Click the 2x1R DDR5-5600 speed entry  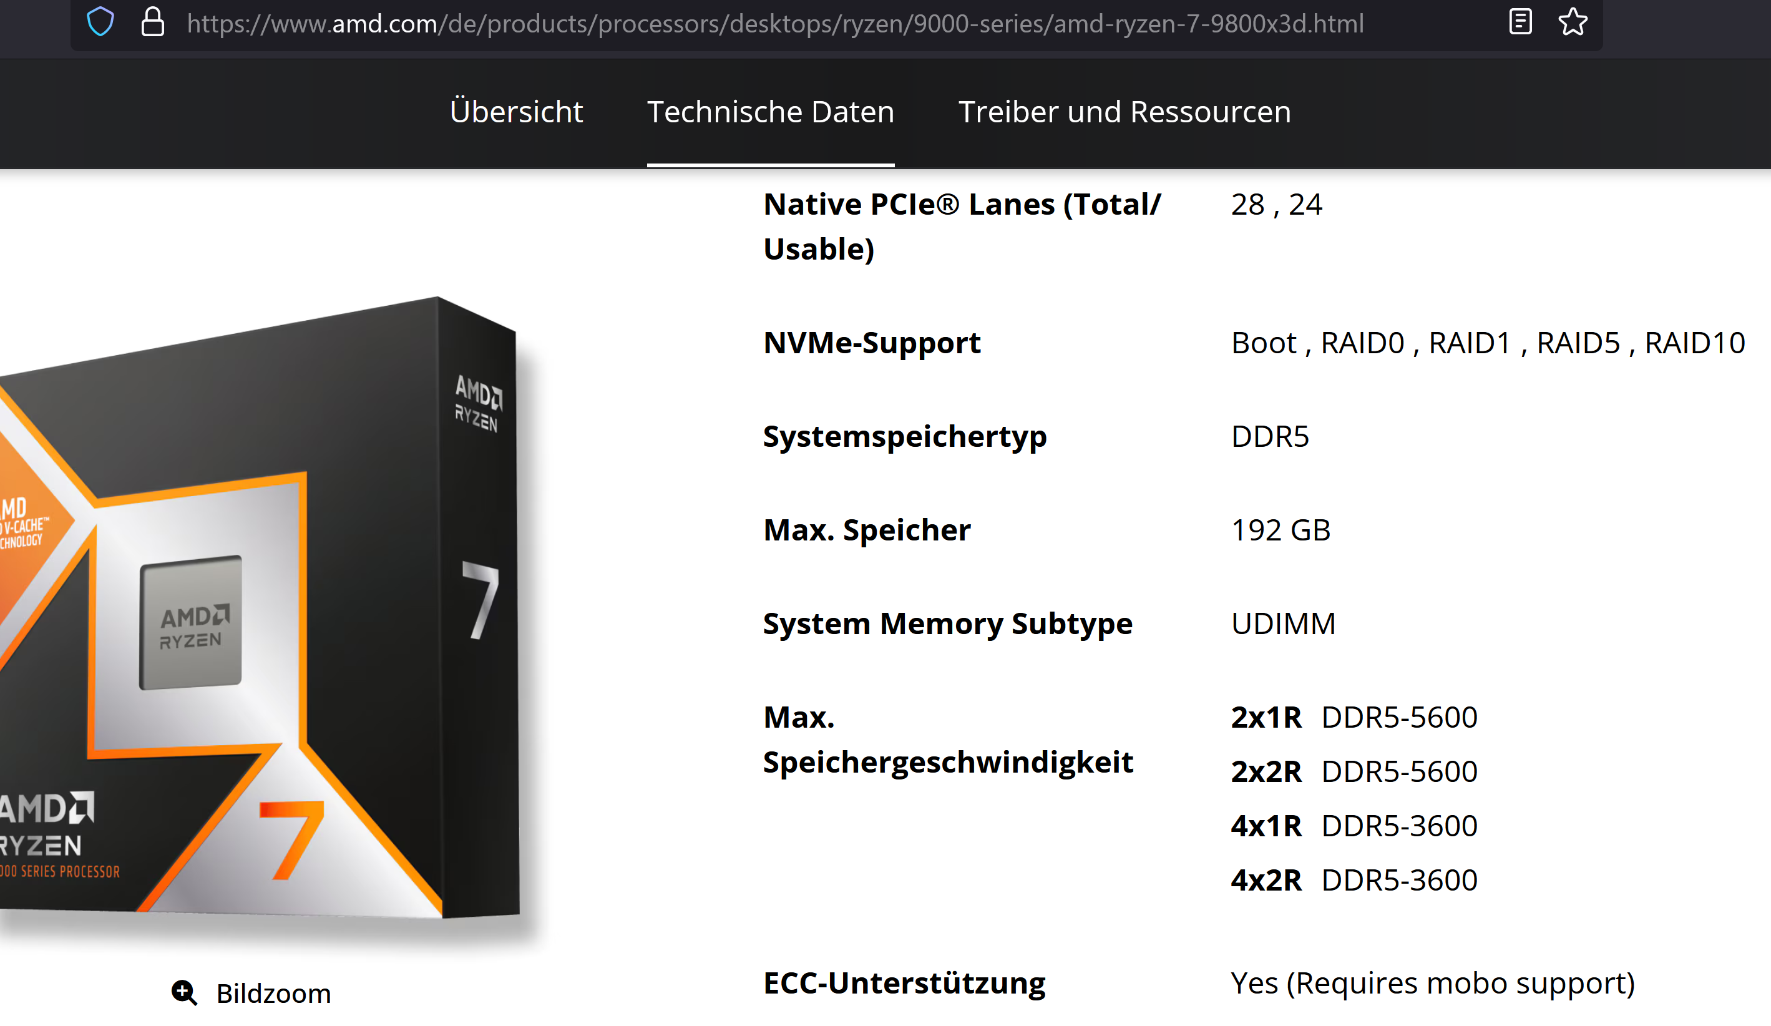(1354, 718)
